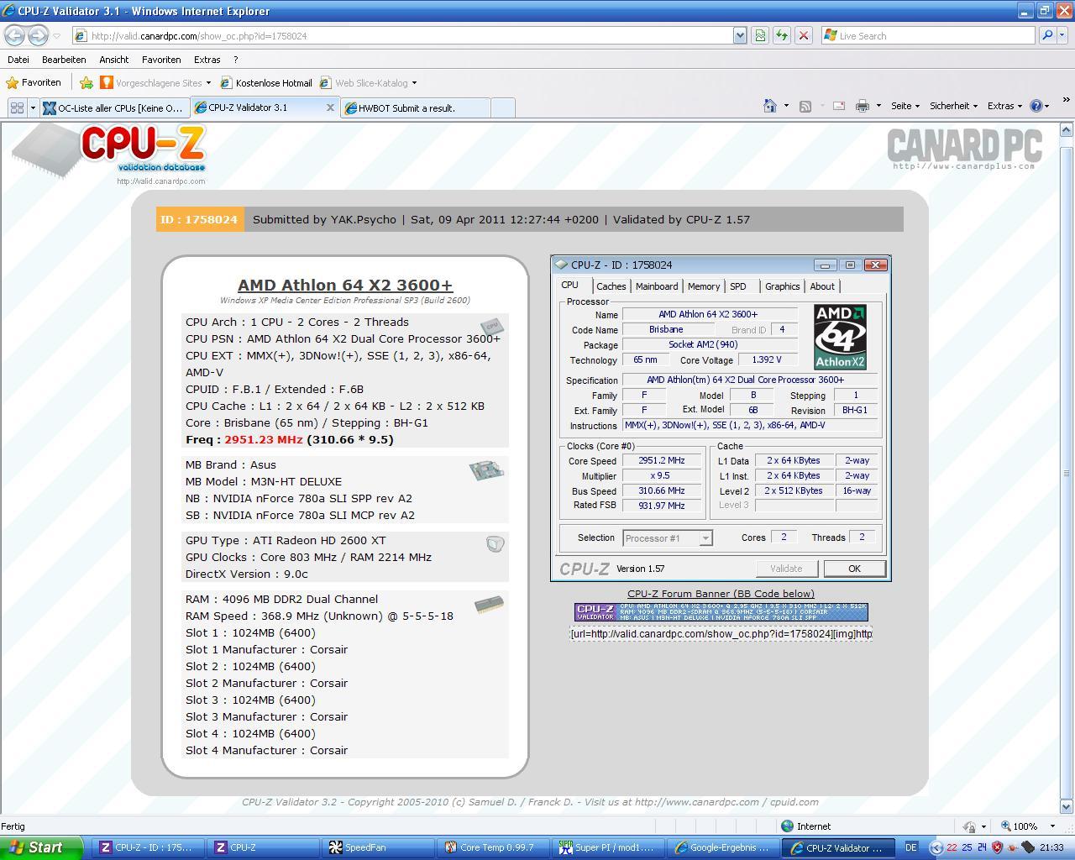Switch to CPU-Z ID 175 taskbar window

point(148,847)
